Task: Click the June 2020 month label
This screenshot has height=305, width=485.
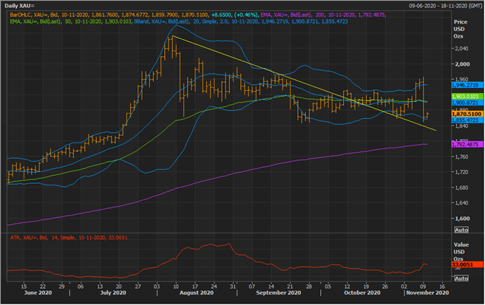Action: point(38,292)
